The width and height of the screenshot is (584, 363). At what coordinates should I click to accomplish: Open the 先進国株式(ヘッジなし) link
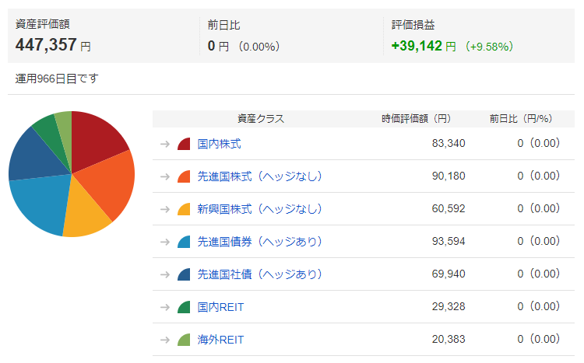259,176
